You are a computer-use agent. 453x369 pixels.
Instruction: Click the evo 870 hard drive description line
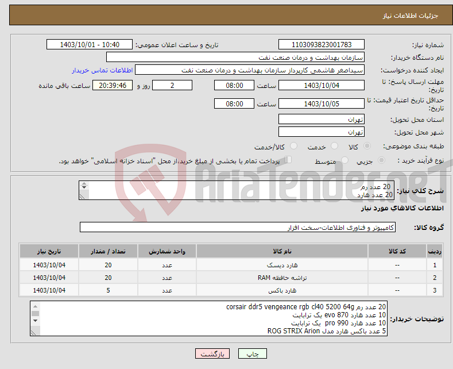[x=339, y=314]
